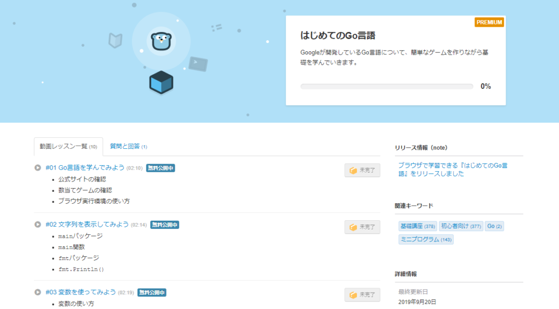The image size is (559, 309).
Task: Click the 最終更新日 label
Action: (x=413, y=292)
